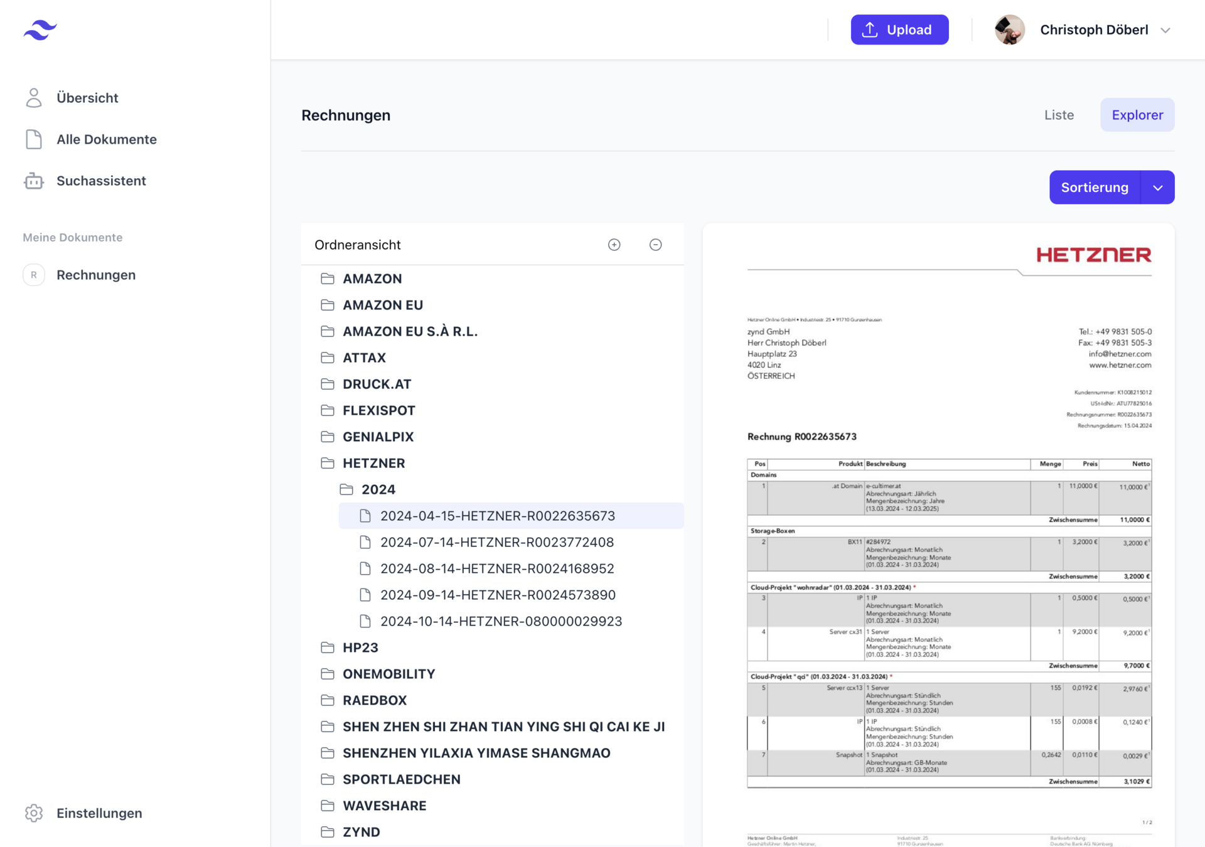Click the wave logo icon
This screenshot has width=1205, height=847.
[x=40, y=29]
